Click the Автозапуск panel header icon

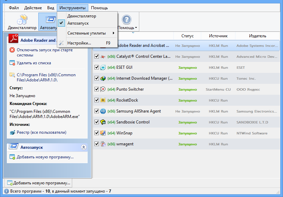(13, 146)
